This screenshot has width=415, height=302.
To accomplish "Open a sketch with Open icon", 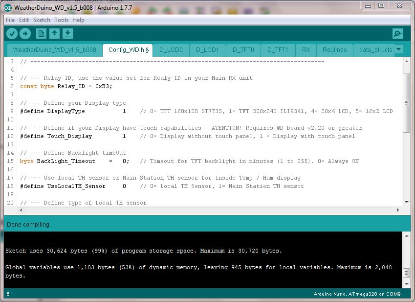I will (55, 33).
